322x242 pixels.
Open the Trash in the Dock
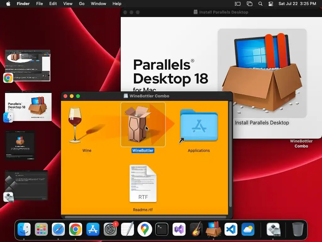pos(297,229)
